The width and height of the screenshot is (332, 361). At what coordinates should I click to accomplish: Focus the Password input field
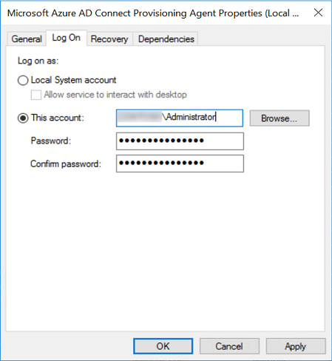(180, 141)
